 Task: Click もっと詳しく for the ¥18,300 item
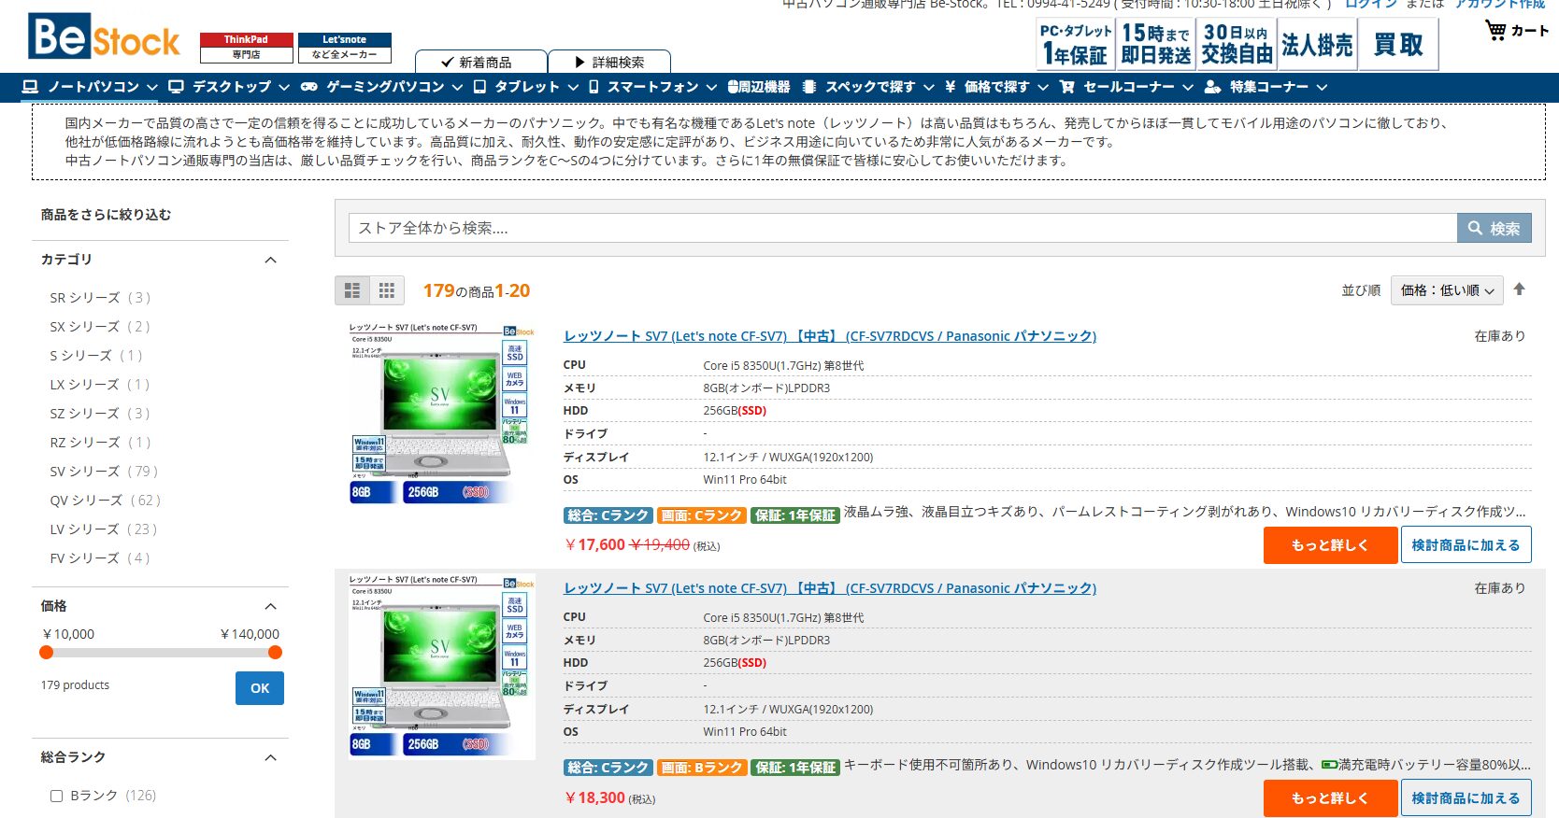click(x=1330, y=798)
